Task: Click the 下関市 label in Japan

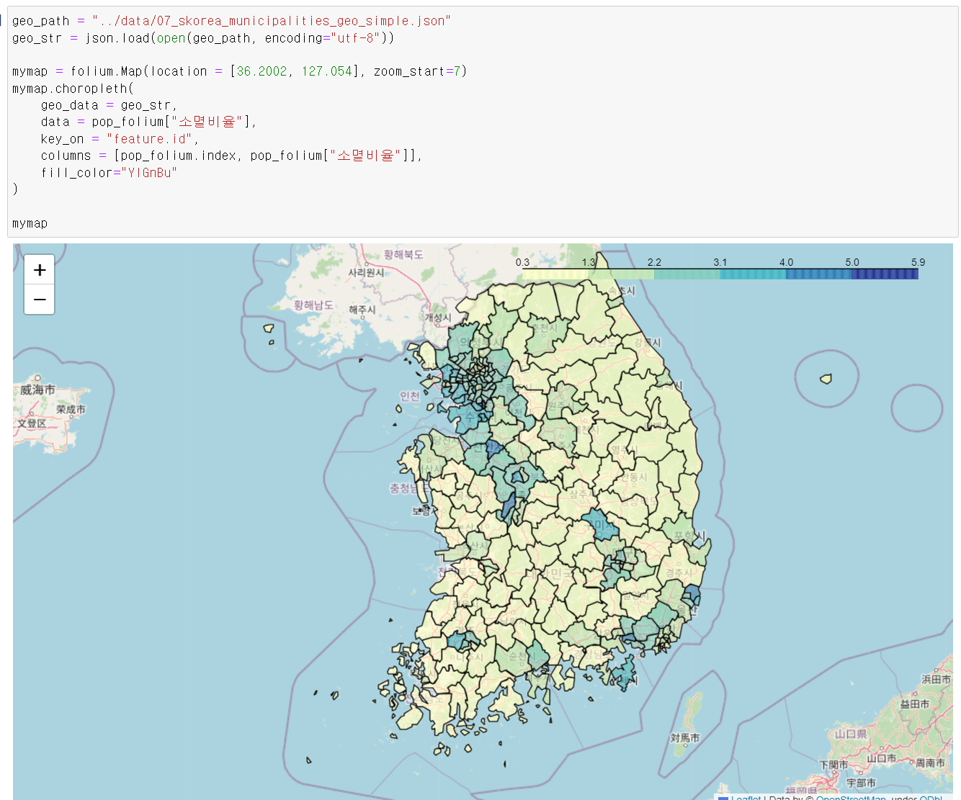Action: (x=833, y=765)
